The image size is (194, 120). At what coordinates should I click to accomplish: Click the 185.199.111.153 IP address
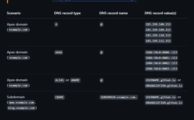click(x=158, y=41)
